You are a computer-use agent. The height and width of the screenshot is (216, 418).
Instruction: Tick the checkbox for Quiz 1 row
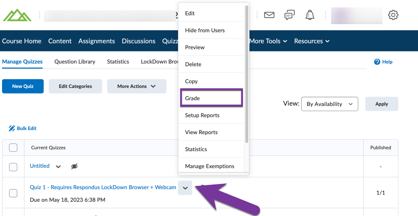tap(13, 193)
